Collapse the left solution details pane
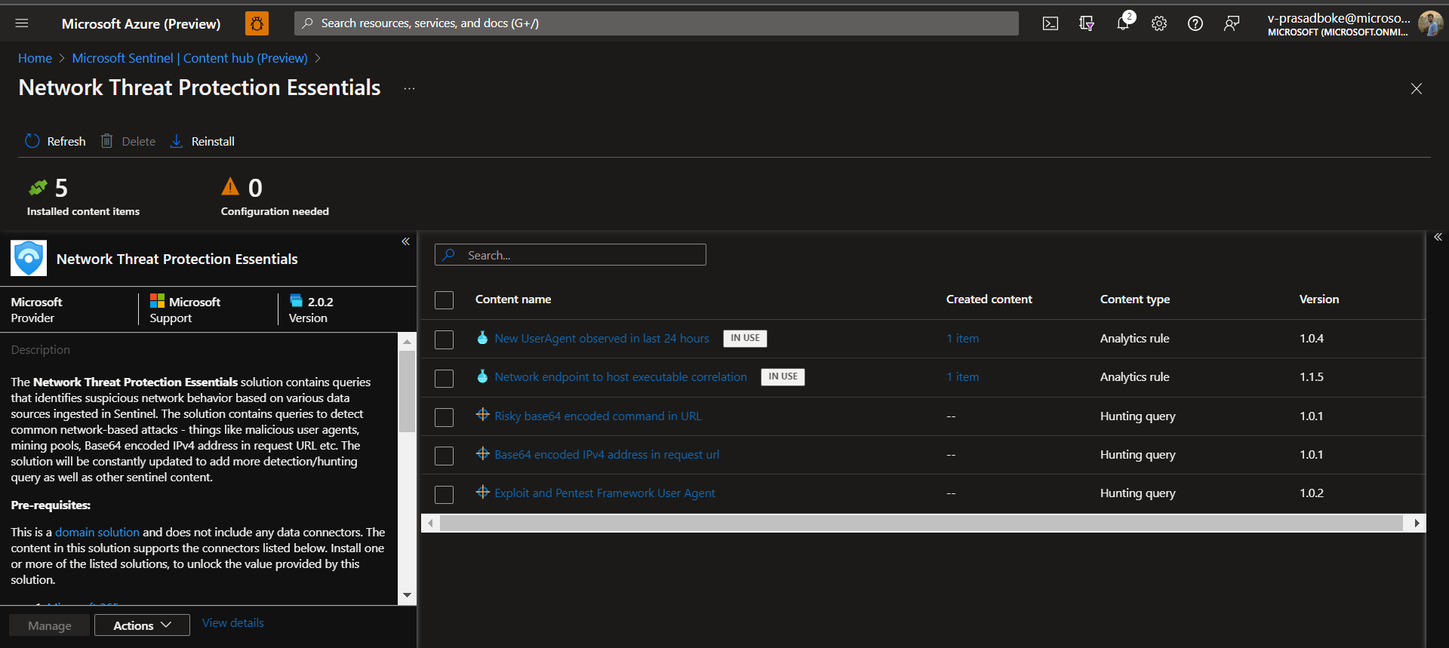 pos(405,241)
